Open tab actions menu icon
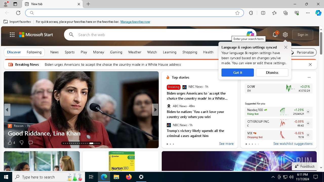 coord(15,4)
